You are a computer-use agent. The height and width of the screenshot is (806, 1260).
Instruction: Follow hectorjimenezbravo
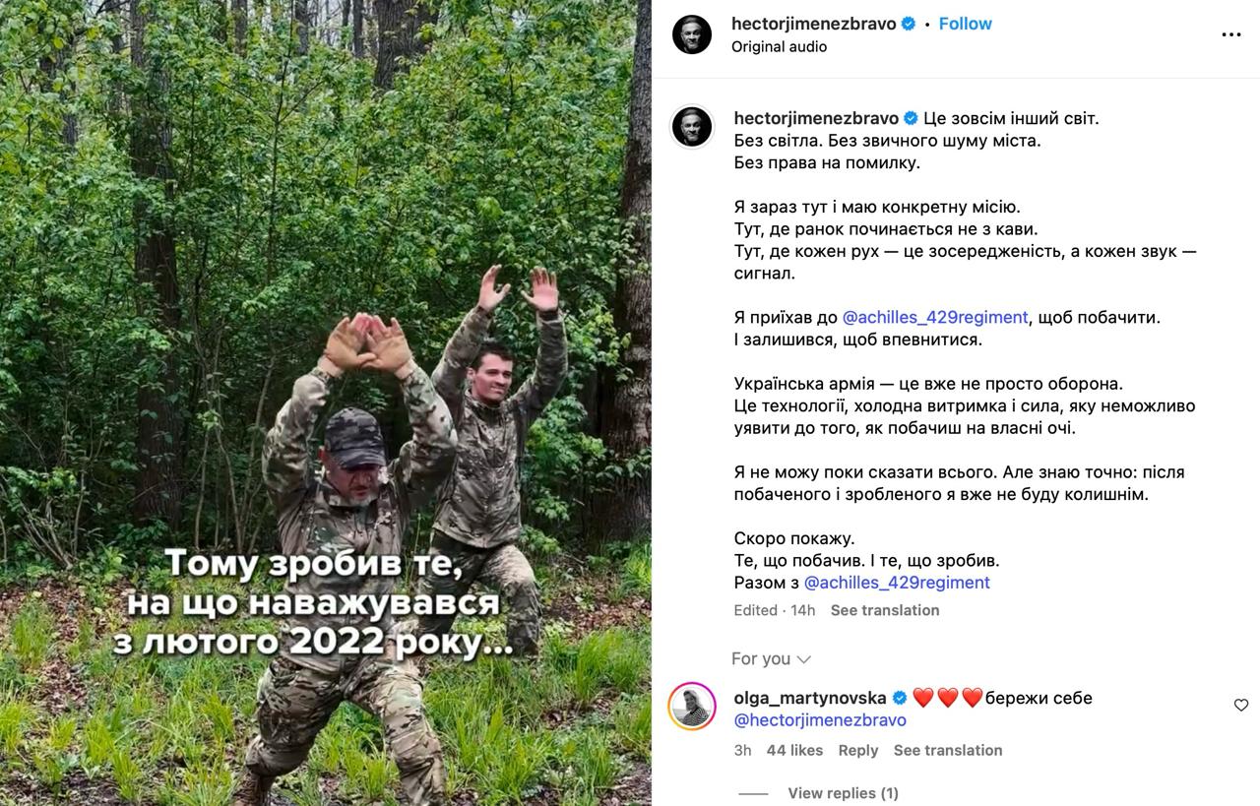coord(965,24)
